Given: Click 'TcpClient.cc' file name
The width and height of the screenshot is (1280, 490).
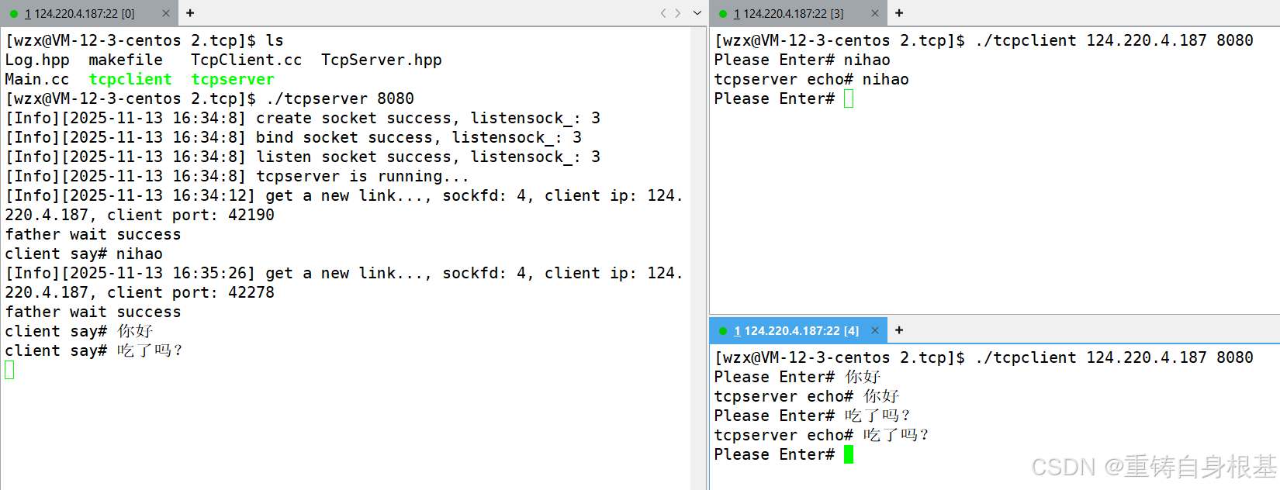Looking at the screenshot, I should (247, 60).
